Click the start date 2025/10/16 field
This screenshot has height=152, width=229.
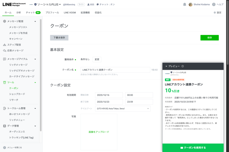coord(109,95)
